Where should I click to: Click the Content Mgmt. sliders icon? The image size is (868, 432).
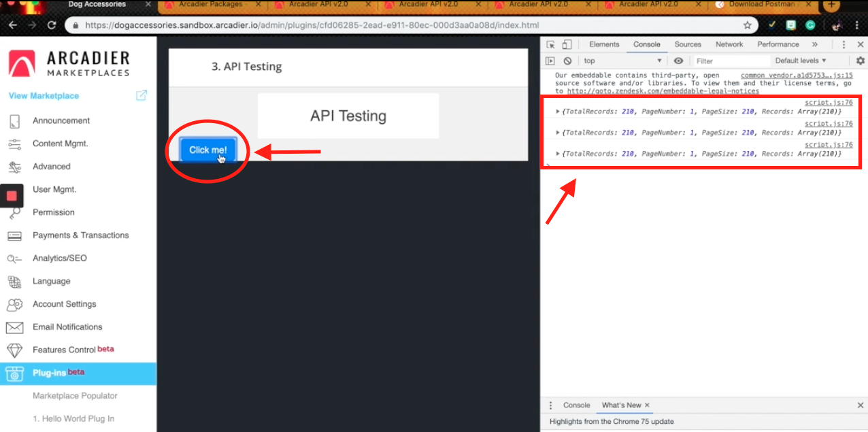coord(14,144)
